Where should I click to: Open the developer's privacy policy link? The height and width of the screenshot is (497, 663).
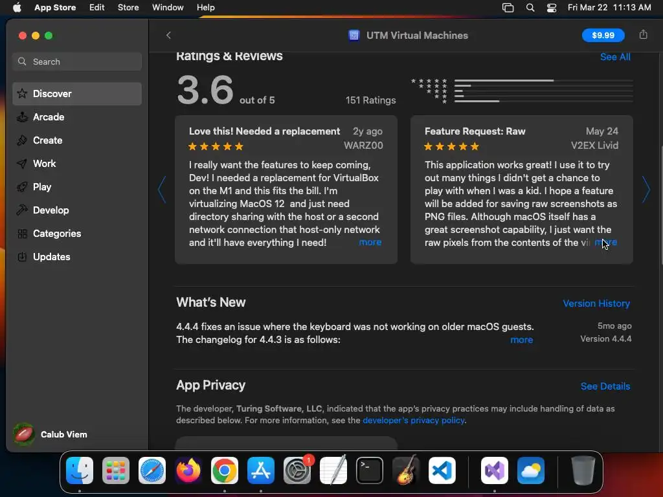tap(414, 421)
